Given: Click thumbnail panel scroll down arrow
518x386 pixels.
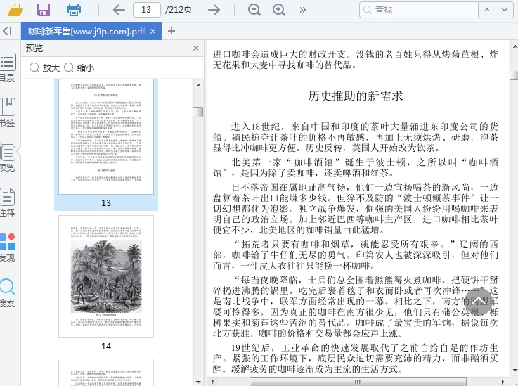Looking at the screenshot, I should tap(198, 382).
